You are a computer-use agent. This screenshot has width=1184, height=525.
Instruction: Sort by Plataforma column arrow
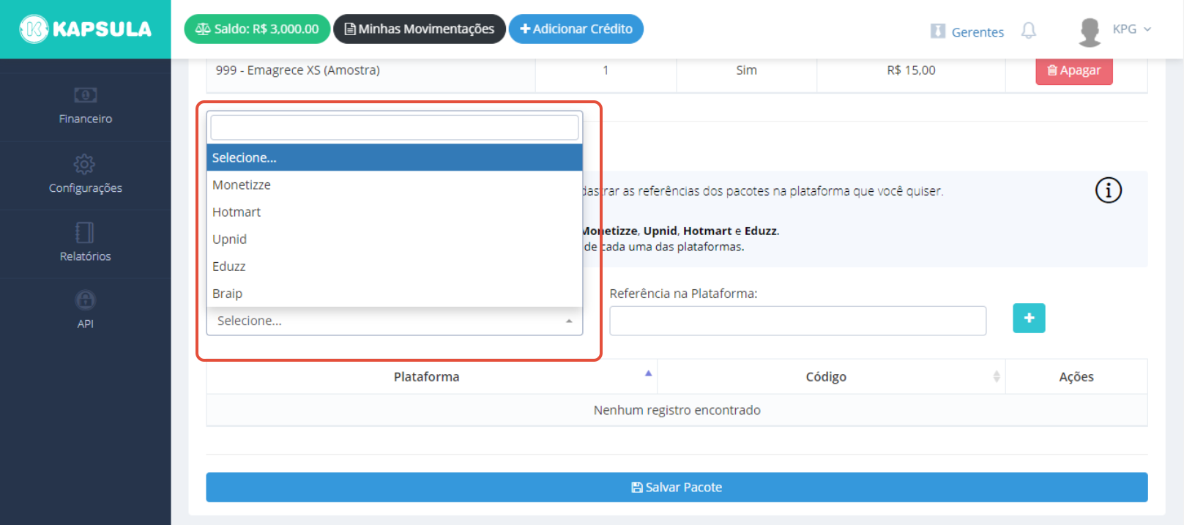(648, 373)
